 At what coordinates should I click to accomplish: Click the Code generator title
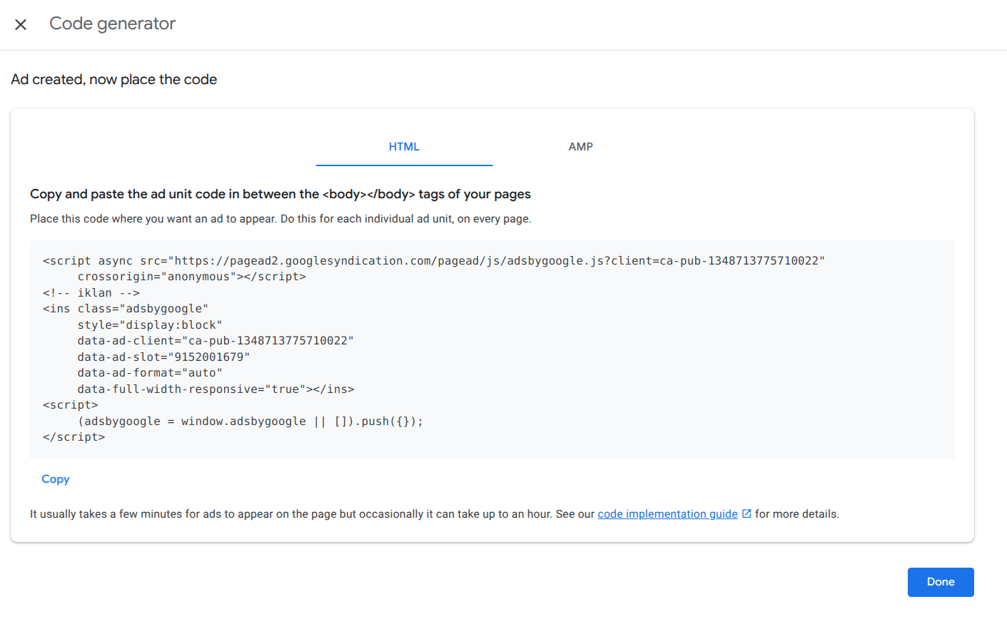pyautogui.click(x=112, y=24)
